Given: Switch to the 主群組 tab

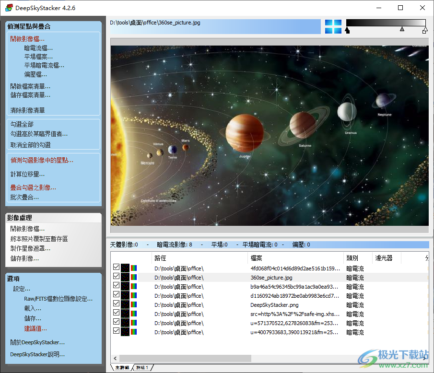Looking at the screenshot, I should 122,367.
